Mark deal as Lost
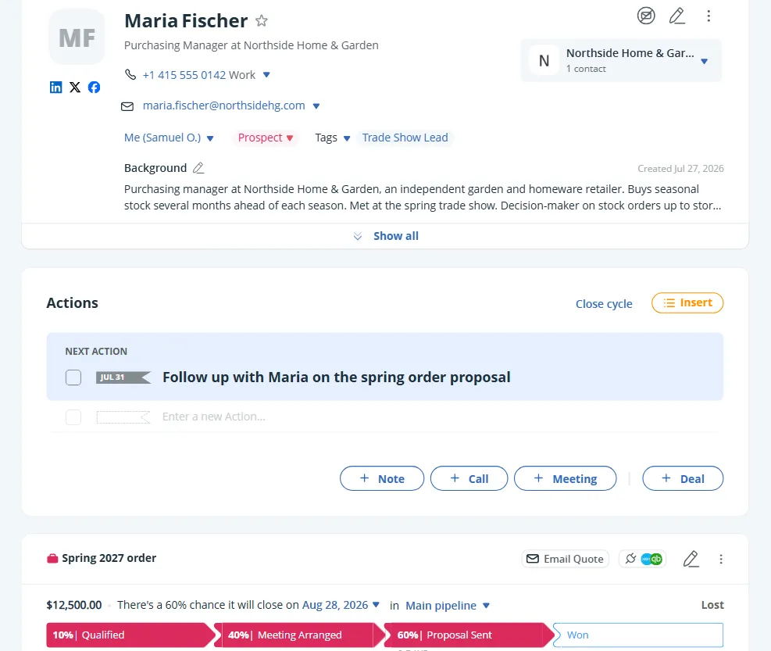 click(x=712, y=605)
